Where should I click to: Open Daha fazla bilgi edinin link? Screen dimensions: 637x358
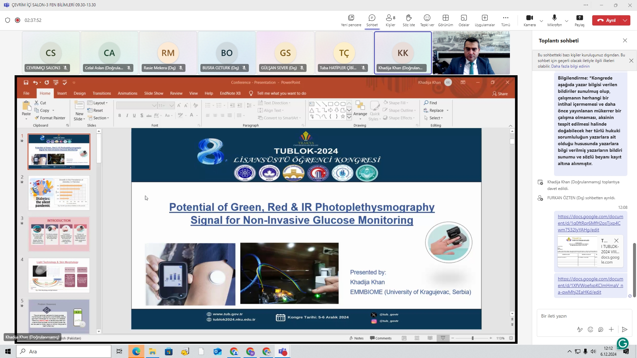click(x=570, y=66)
